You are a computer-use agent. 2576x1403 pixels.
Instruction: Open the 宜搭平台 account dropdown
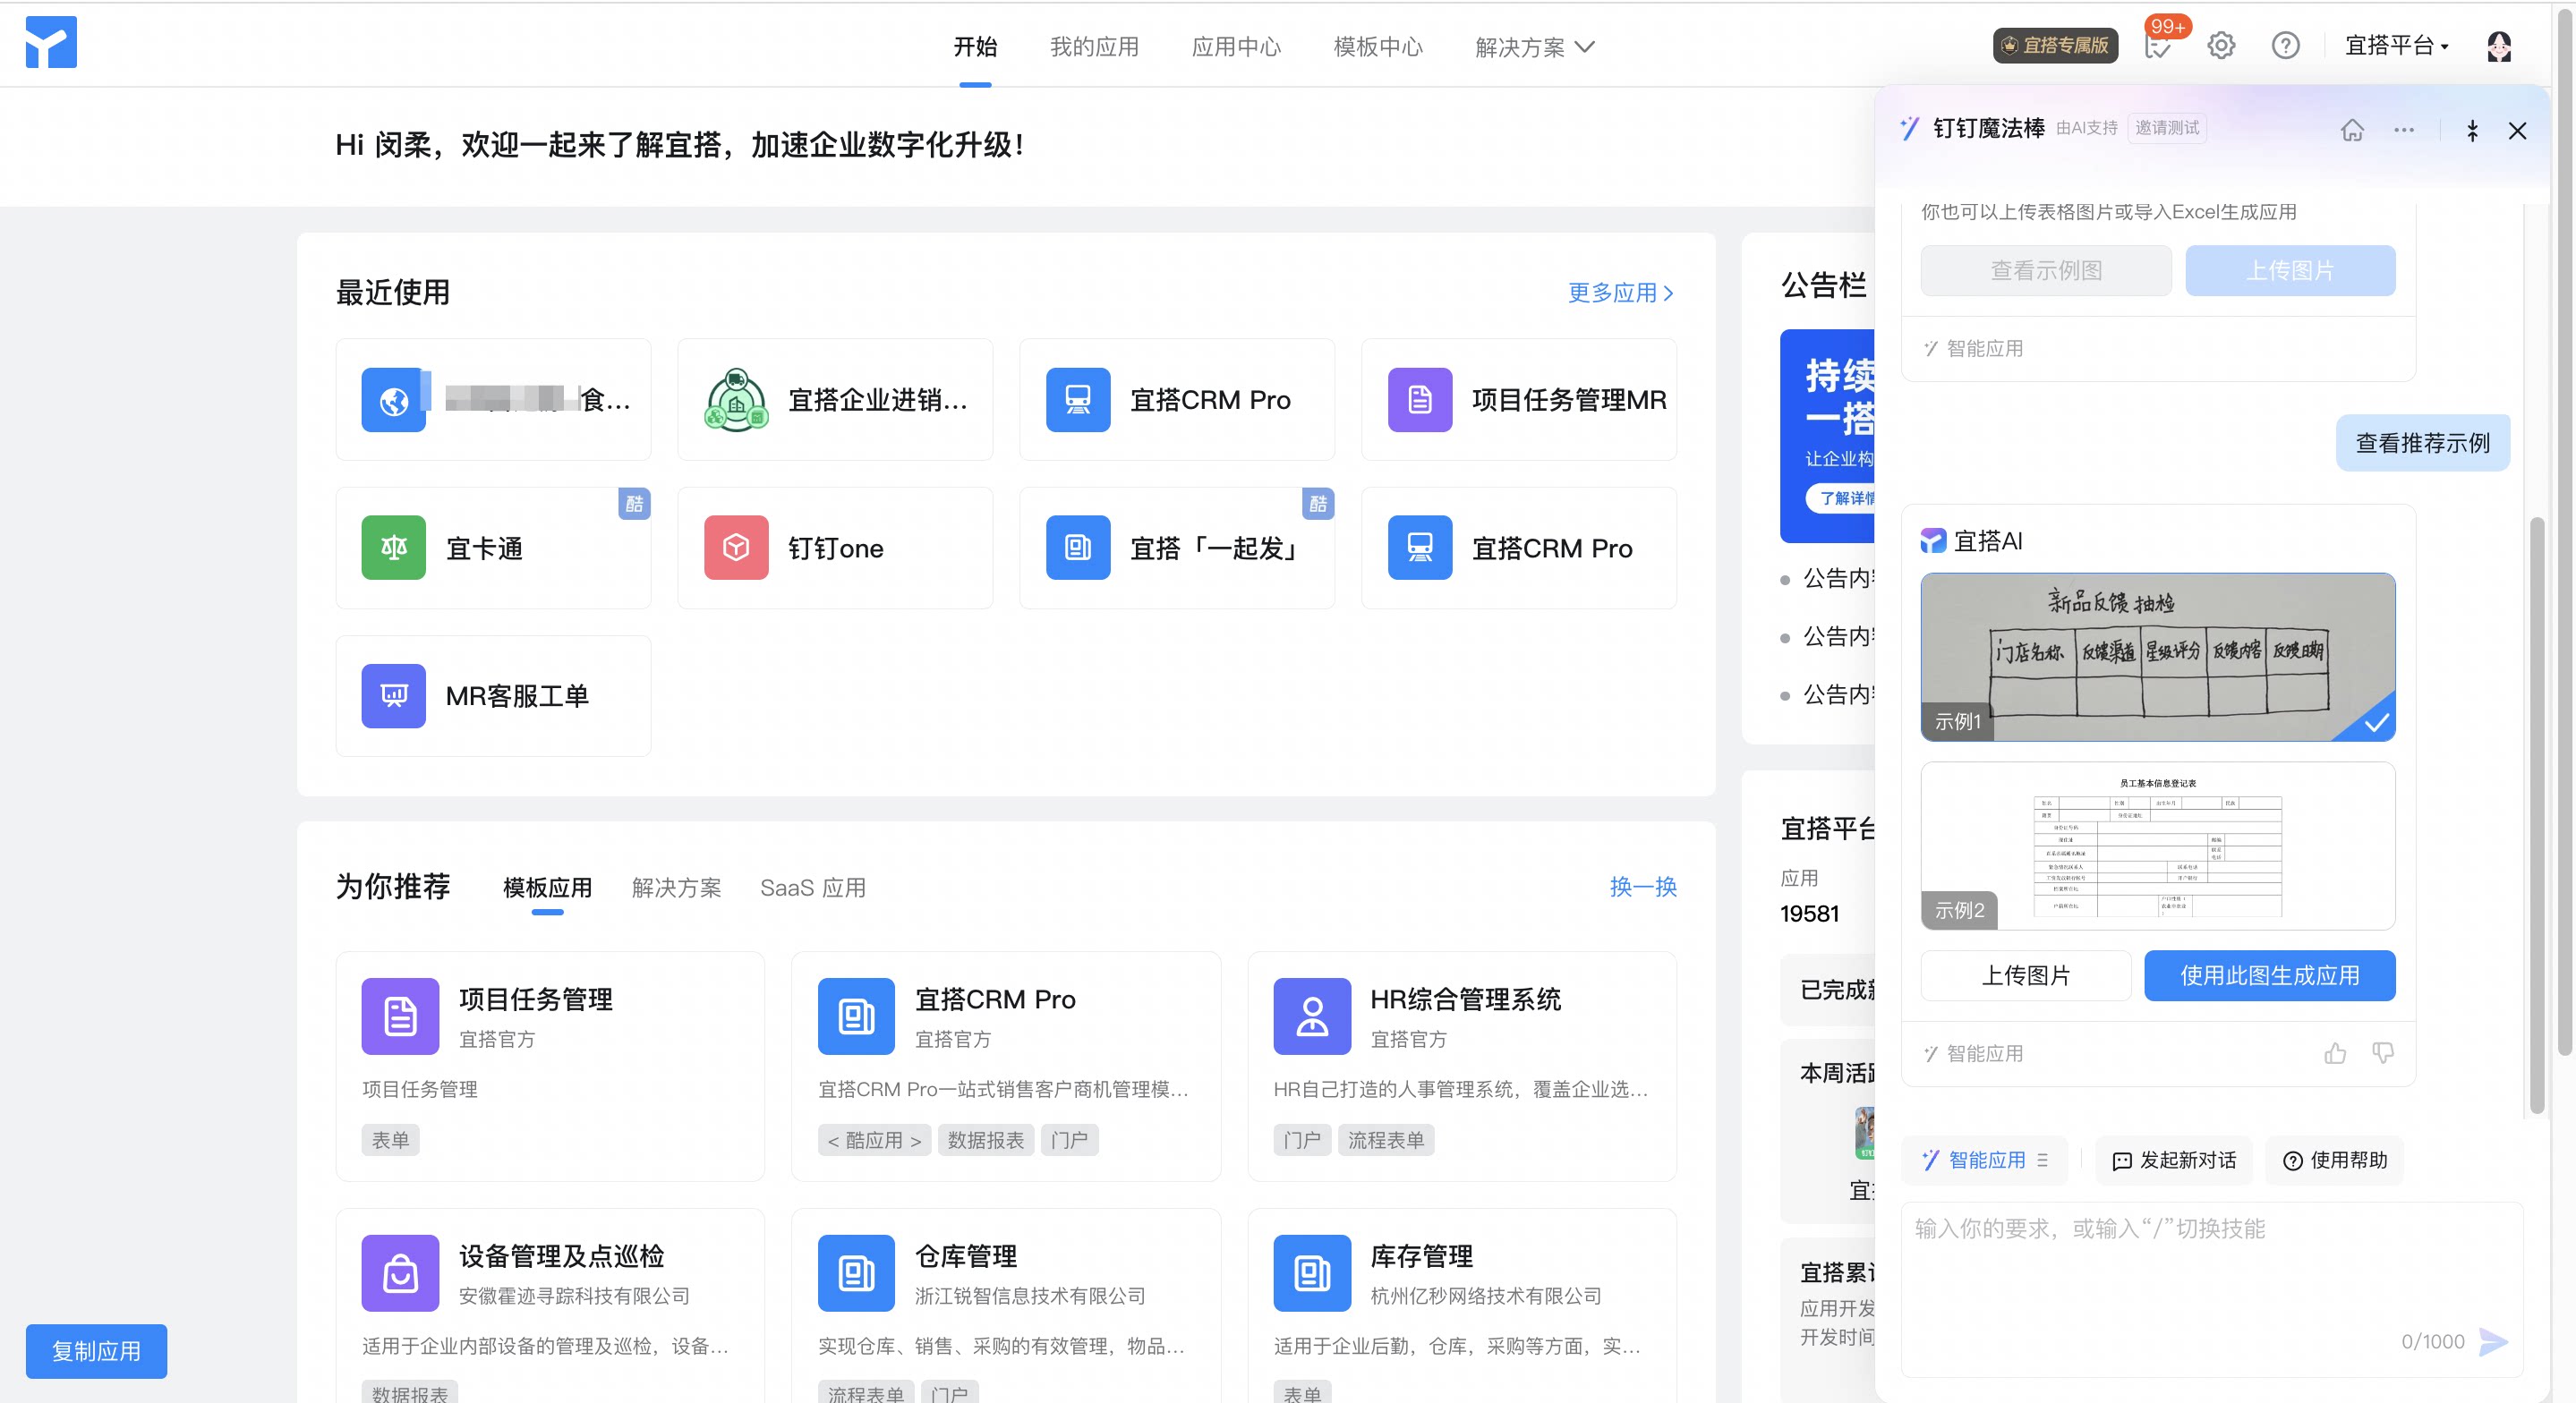point(2397,46)
